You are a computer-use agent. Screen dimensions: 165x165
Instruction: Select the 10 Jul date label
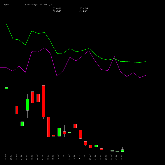[58, 157]
